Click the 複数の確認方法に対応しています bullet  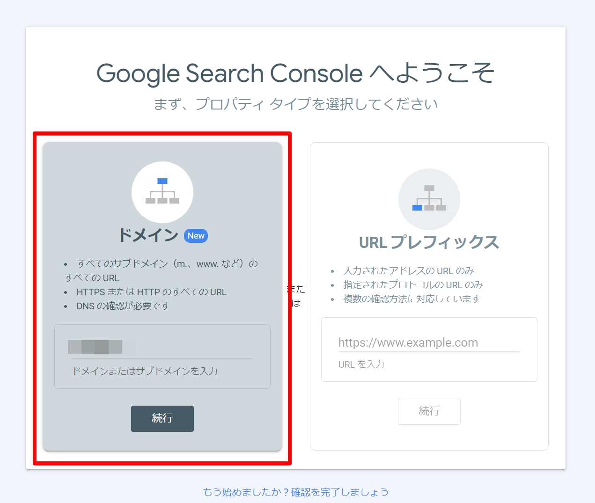pyautogui.click(x=411, y=299)
